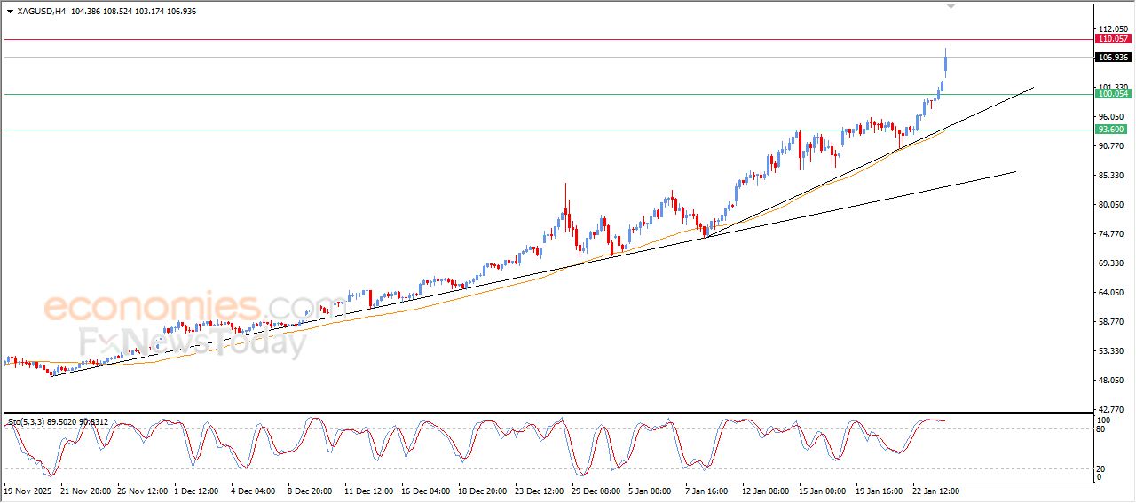The width and height of the screenshot is (1136, 503).
Task: Select the red 110.057 price label
Action: click(1113, 39)
